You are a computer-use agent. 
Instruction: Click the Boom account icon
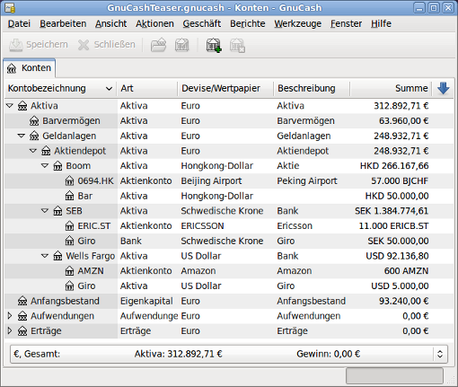[x=57, y=166]
